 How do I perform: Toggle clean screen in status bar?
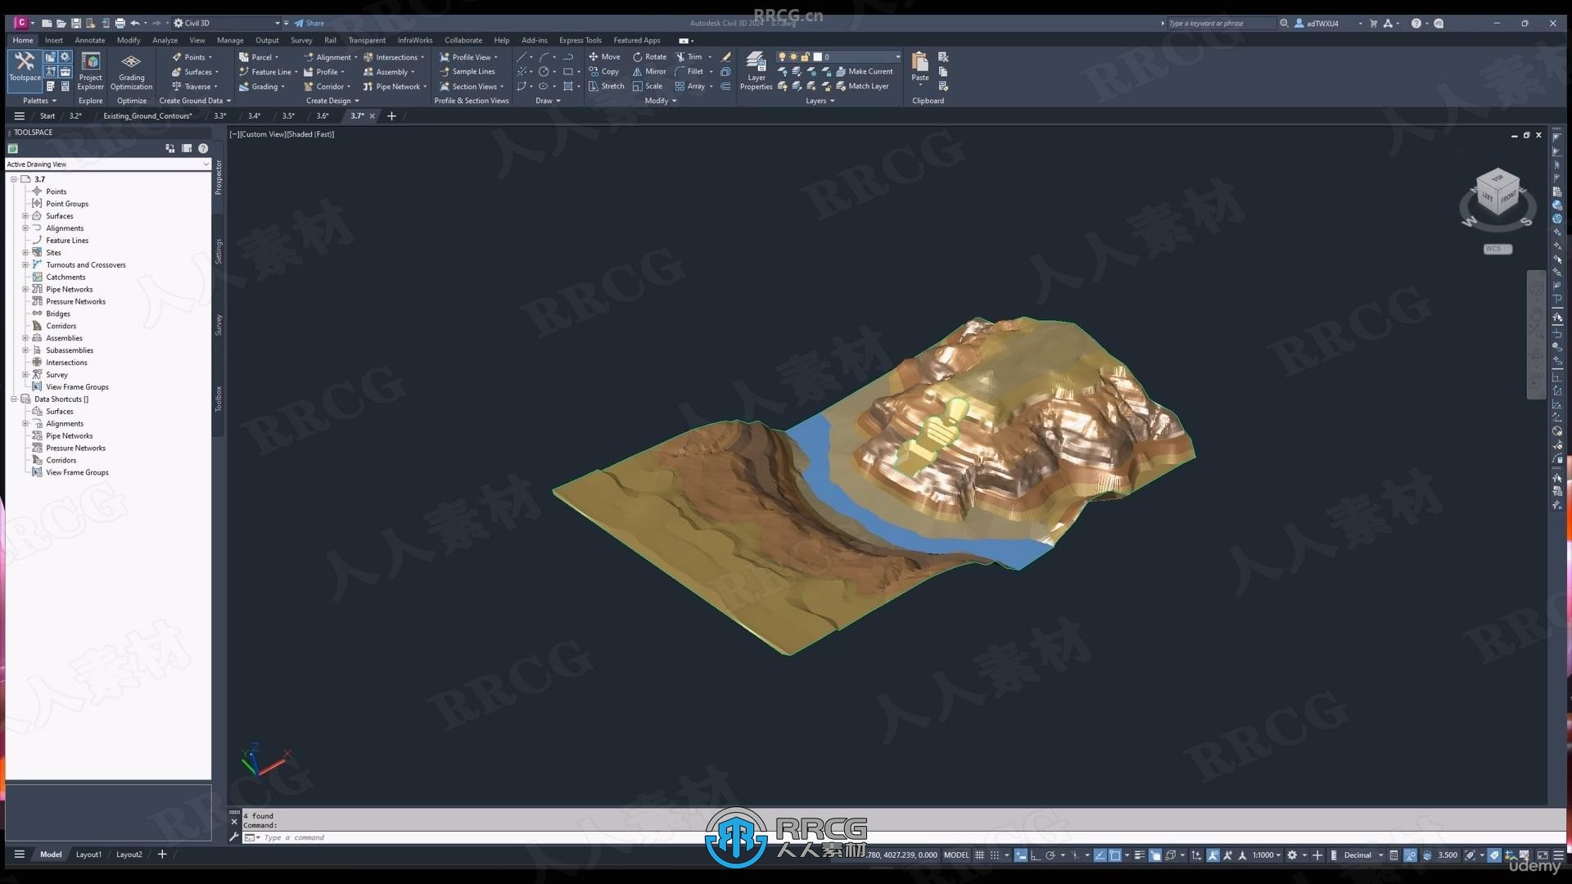pos(1543,855)
